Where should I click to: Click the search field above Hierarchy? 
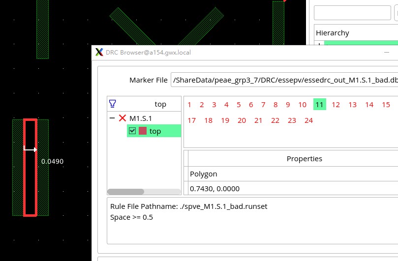coord(352,13)
